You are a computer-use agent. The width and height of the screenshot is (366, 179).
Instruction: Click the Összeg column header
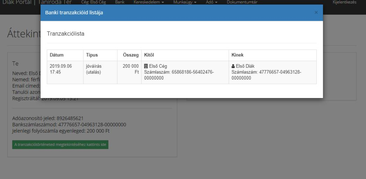click(130, 55)
